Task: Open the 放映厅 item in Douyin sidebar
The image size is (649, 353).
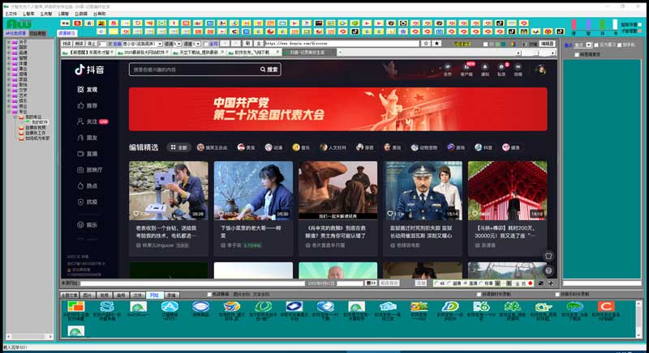Action: coord(90,170)
